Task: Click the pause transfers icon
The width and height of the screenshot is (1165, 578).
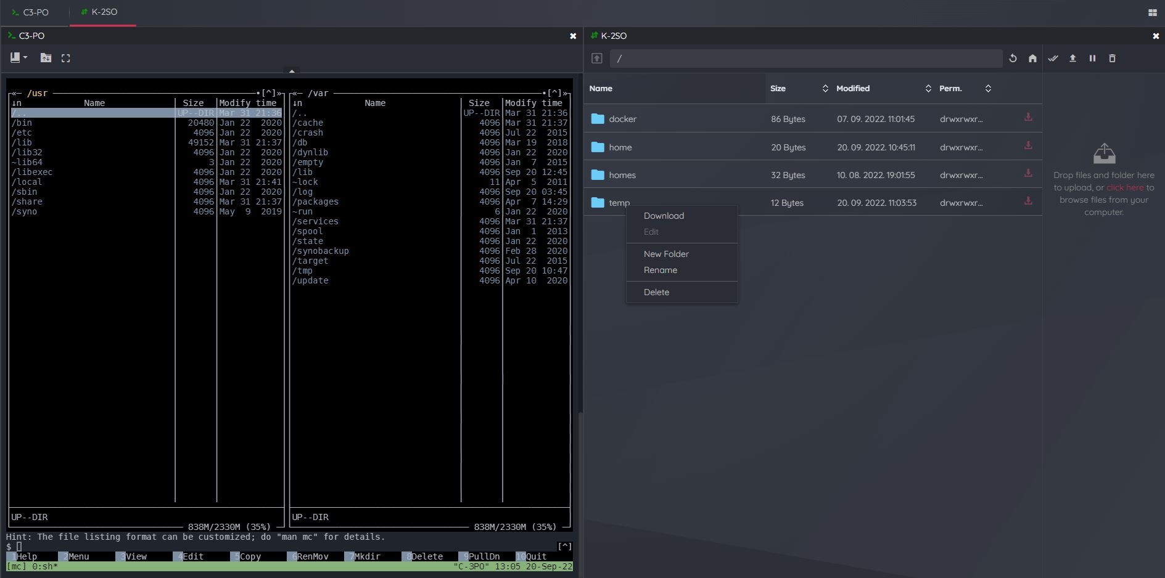Action: 1092,59
